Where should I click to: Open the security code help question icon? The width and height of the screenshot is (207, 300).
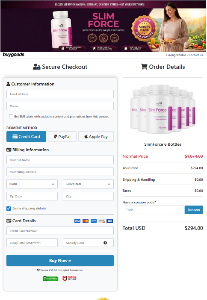pos(105,243)
